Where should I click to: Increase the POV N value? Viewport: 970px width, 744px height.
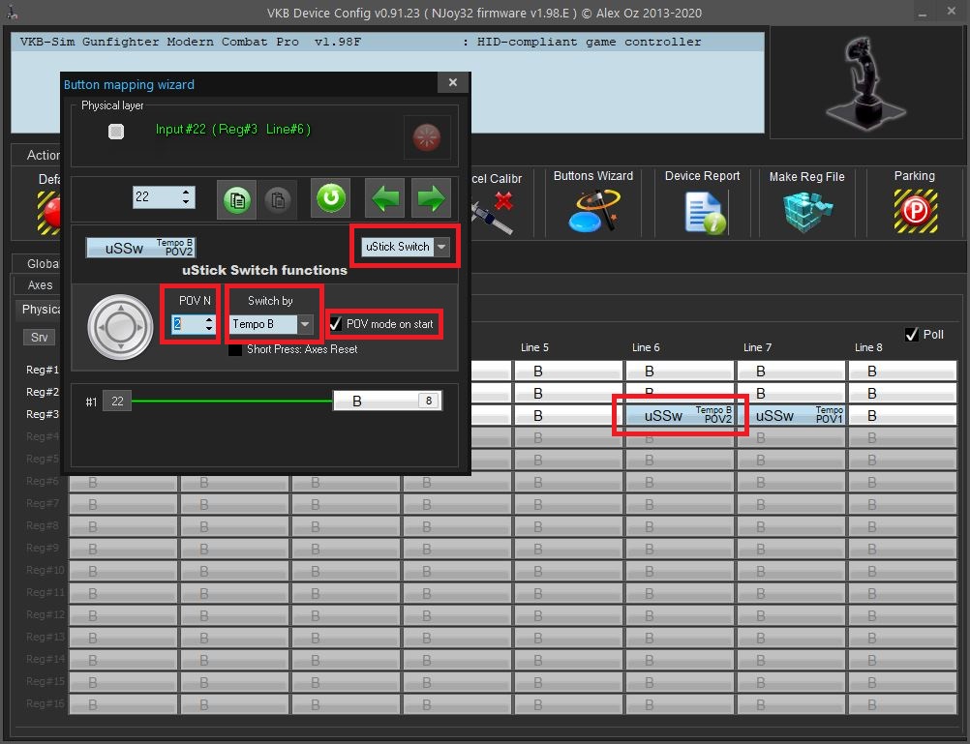209,319
